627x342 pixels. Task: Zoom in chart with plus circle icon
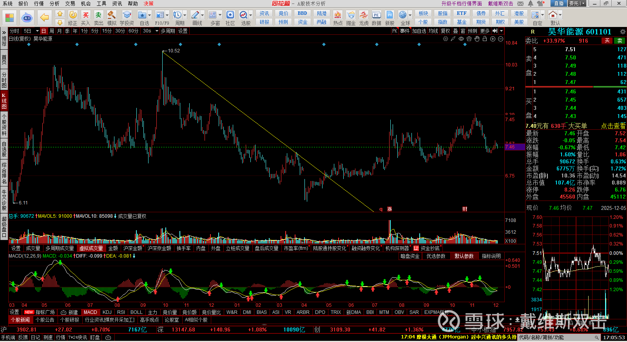(493, 39)
